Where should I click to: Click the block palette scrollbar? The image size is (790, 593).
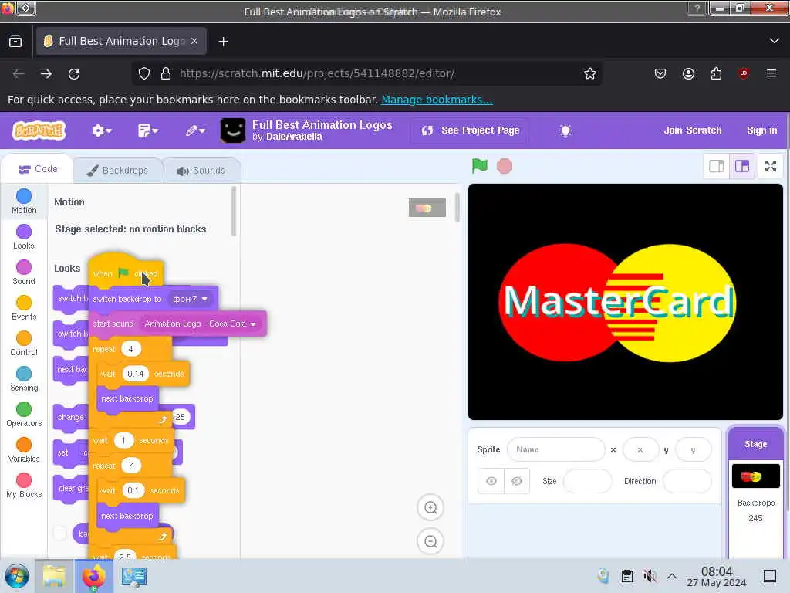(x=233, y=211)
